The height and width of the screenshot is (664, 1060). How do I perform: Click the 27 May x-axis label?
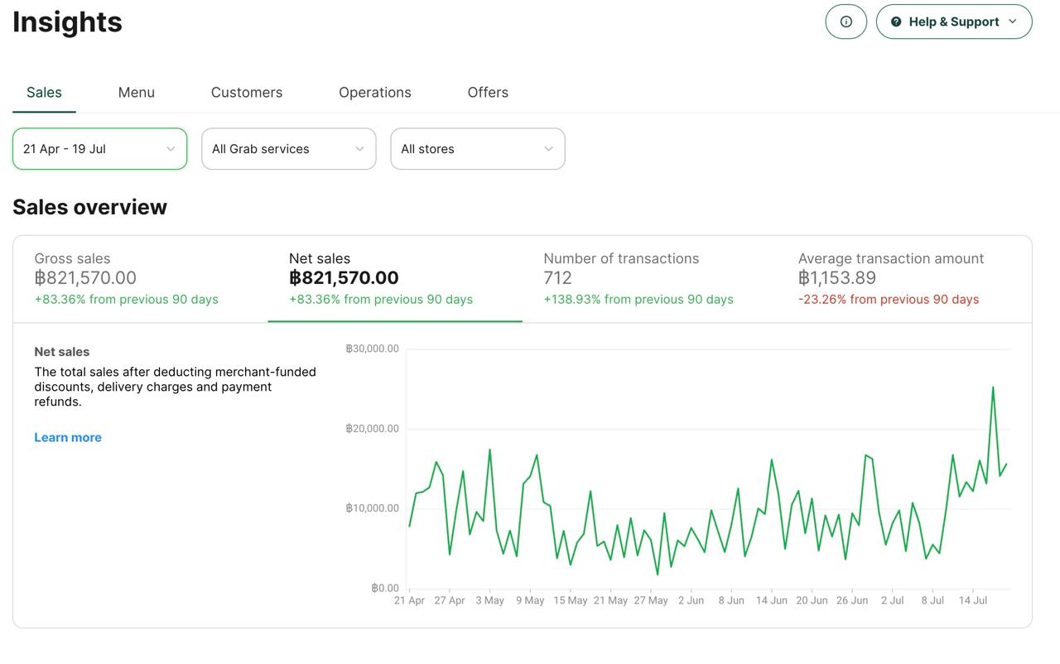pyautogui.click(x=651, y=600)
